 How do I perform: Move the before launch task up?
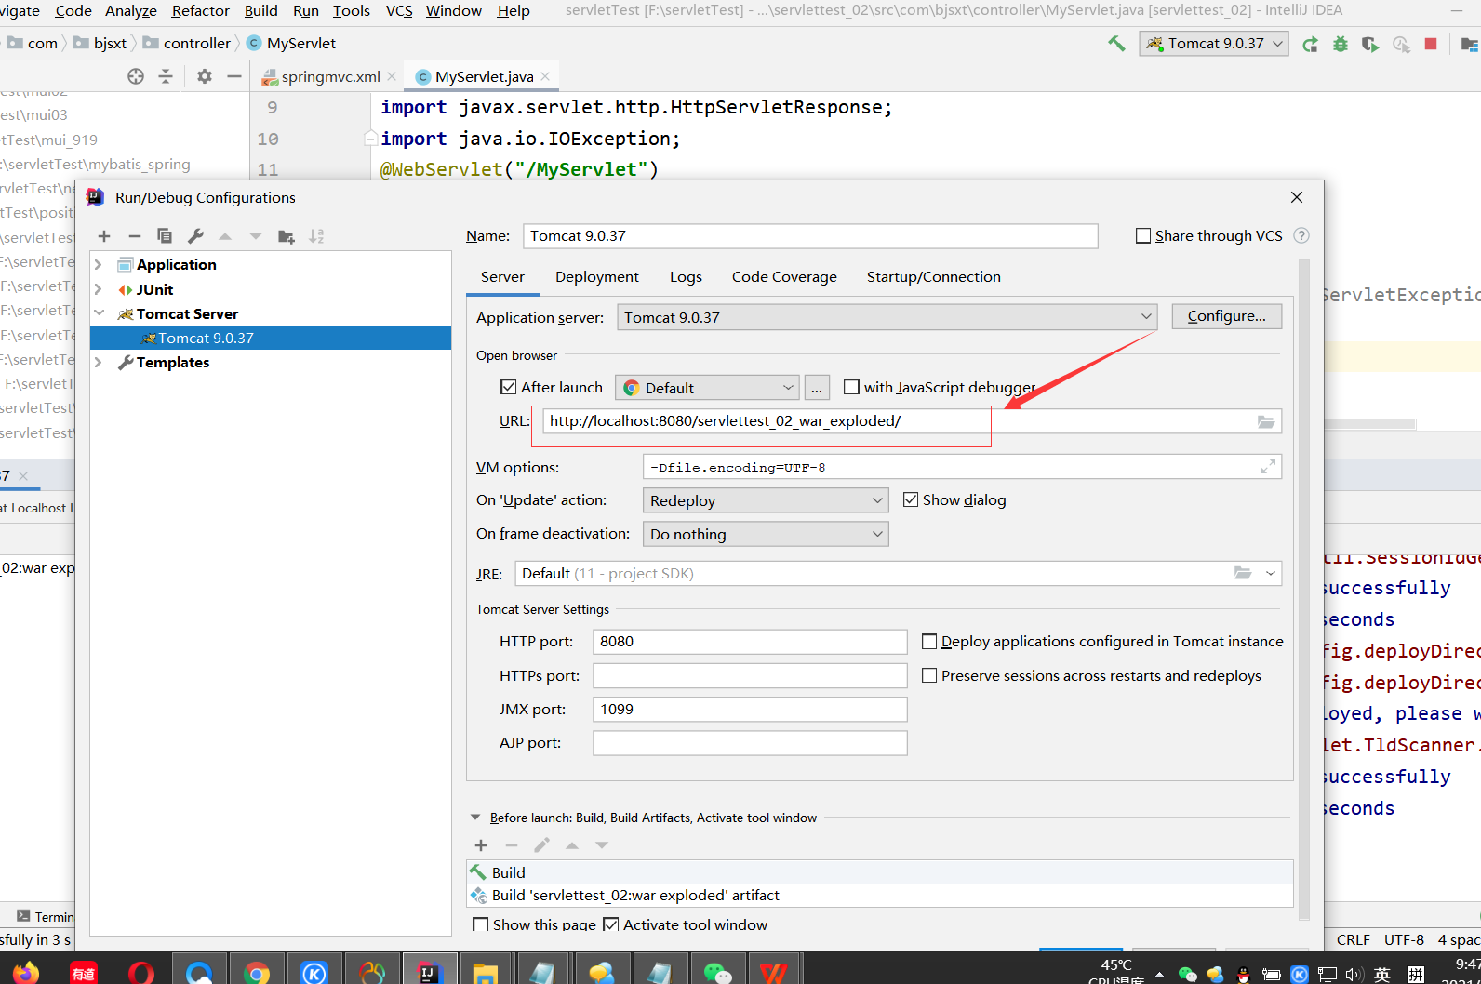[572, 845]
